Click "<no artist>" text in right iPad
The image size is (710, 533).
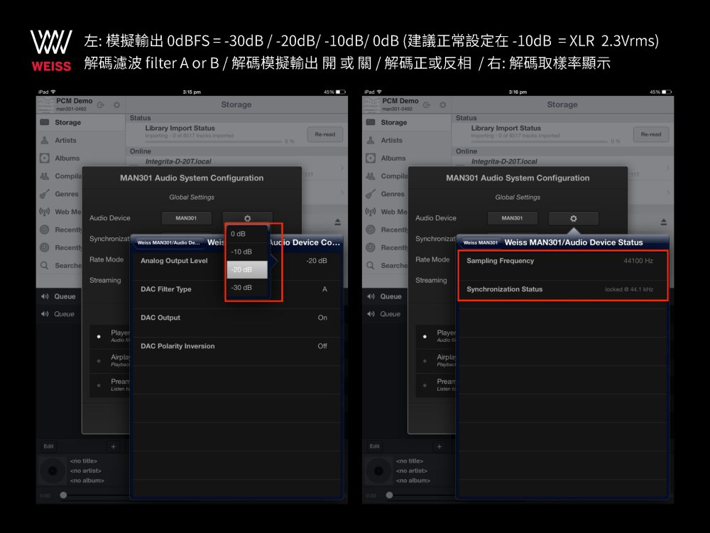[412, 470]
